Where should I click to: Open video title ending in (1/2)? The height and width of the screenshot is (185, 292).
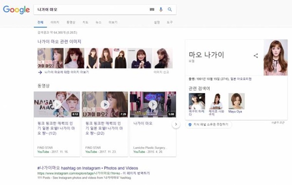(x=56, y=129)
